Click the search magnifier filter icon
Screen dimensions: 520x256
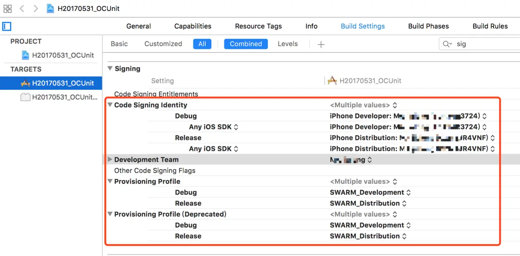click(447, 44)
